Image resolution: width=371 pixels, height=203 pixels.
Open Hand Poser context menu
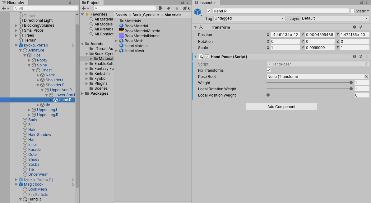(x=367, y=57)
